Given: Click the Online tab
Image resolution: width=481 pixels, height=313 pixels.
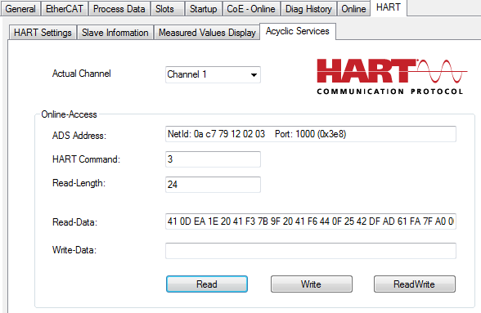Looking at the screenshot, I should click(353, 9).
